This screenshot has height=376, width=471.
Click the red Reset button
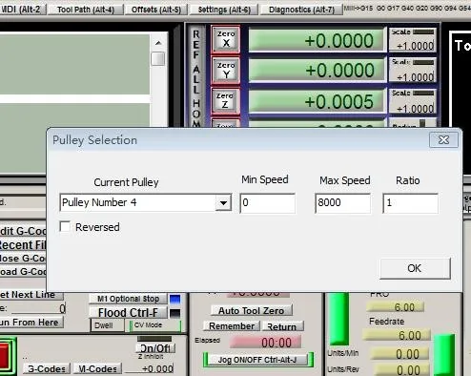coord(8,357)
